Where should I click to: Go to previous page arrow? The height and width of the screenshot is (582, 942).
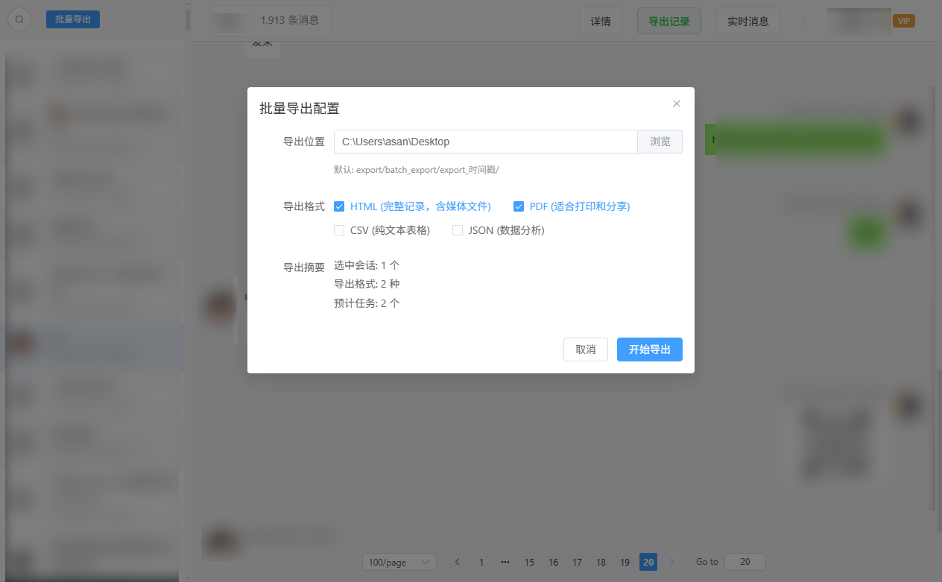[x=457, y=562]
